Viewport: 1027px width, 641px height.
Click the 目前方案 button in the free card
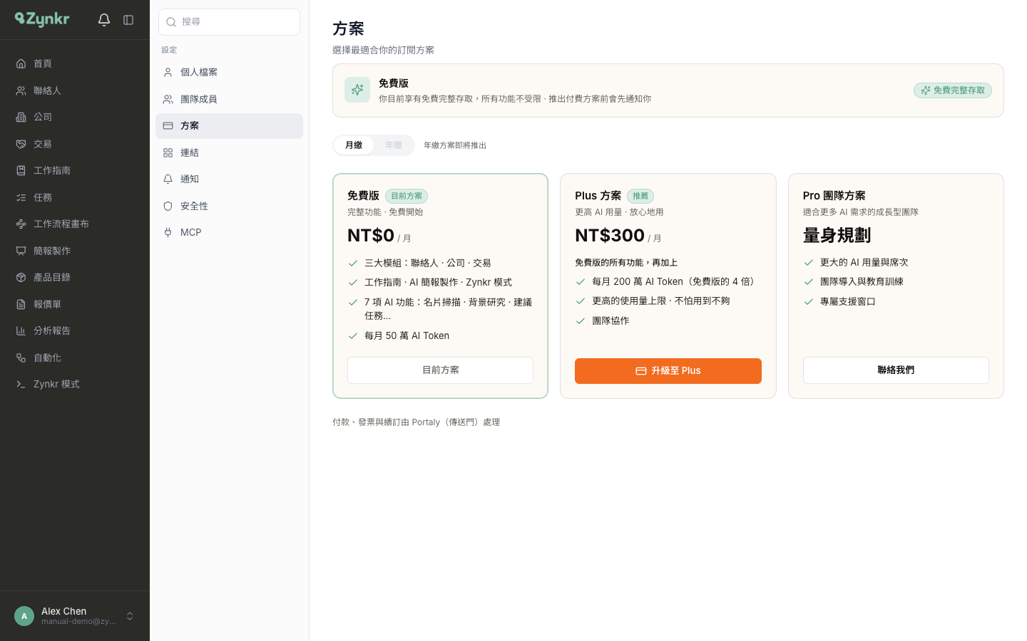(440, 370)
